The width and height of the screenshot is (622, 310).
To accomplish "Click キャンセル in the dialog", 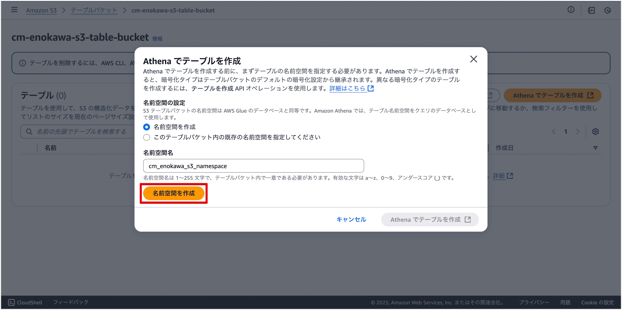I will tap(351, 220).
